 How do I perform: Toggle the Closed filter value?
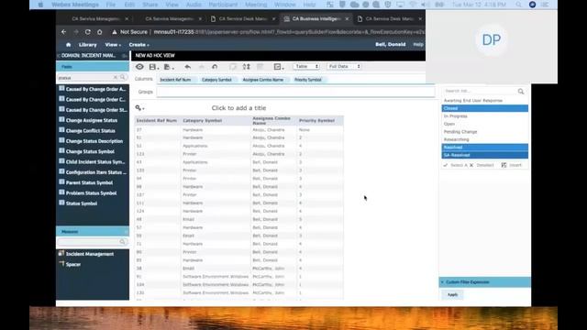pos(485,108)
